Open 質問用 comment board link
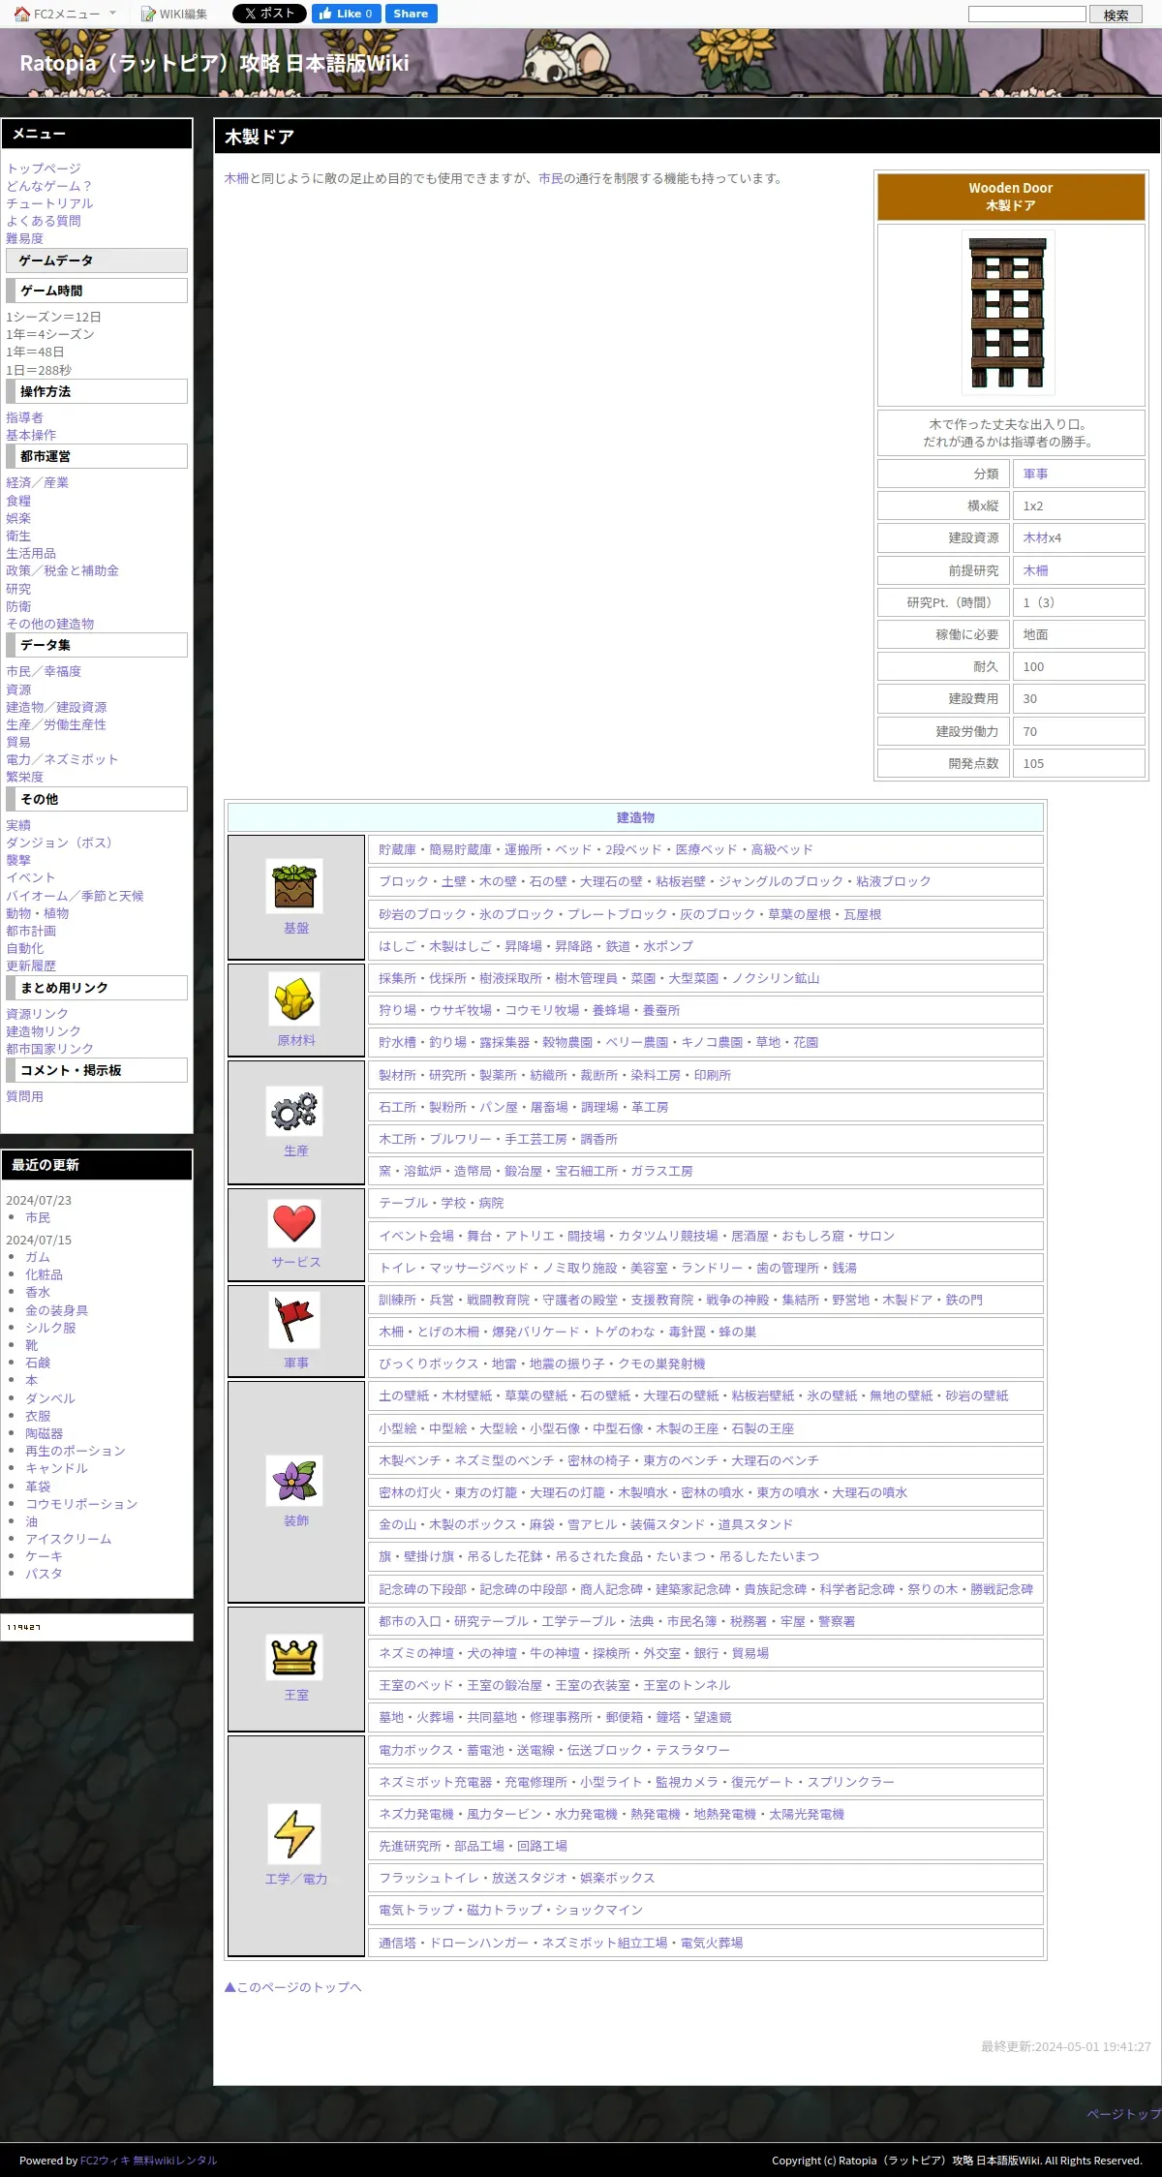This screenshot has width=1162, height=2177. click(24, 1096)
